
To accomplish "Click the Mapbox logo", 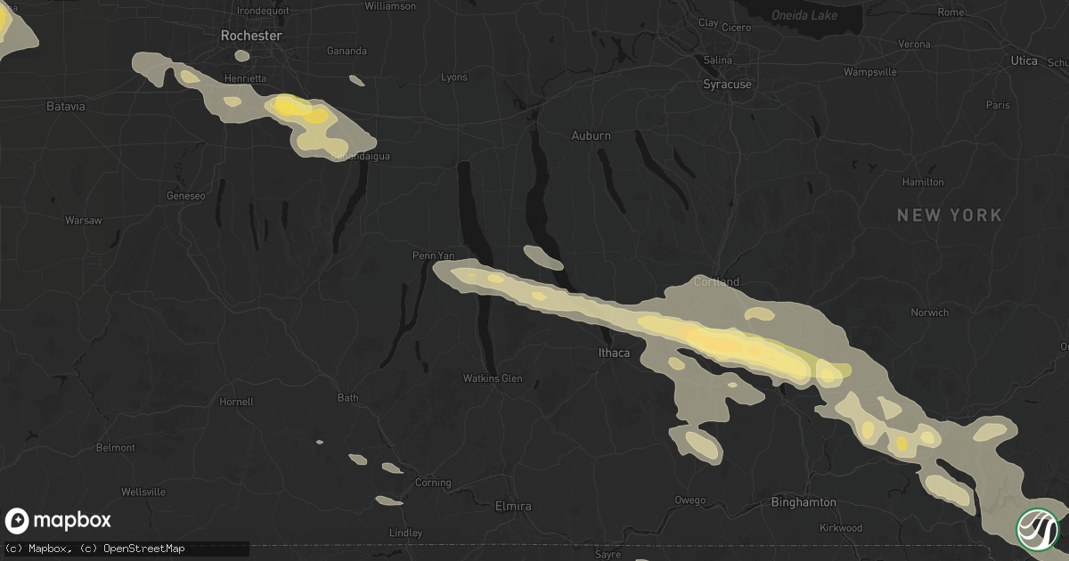I will [59, 521].
